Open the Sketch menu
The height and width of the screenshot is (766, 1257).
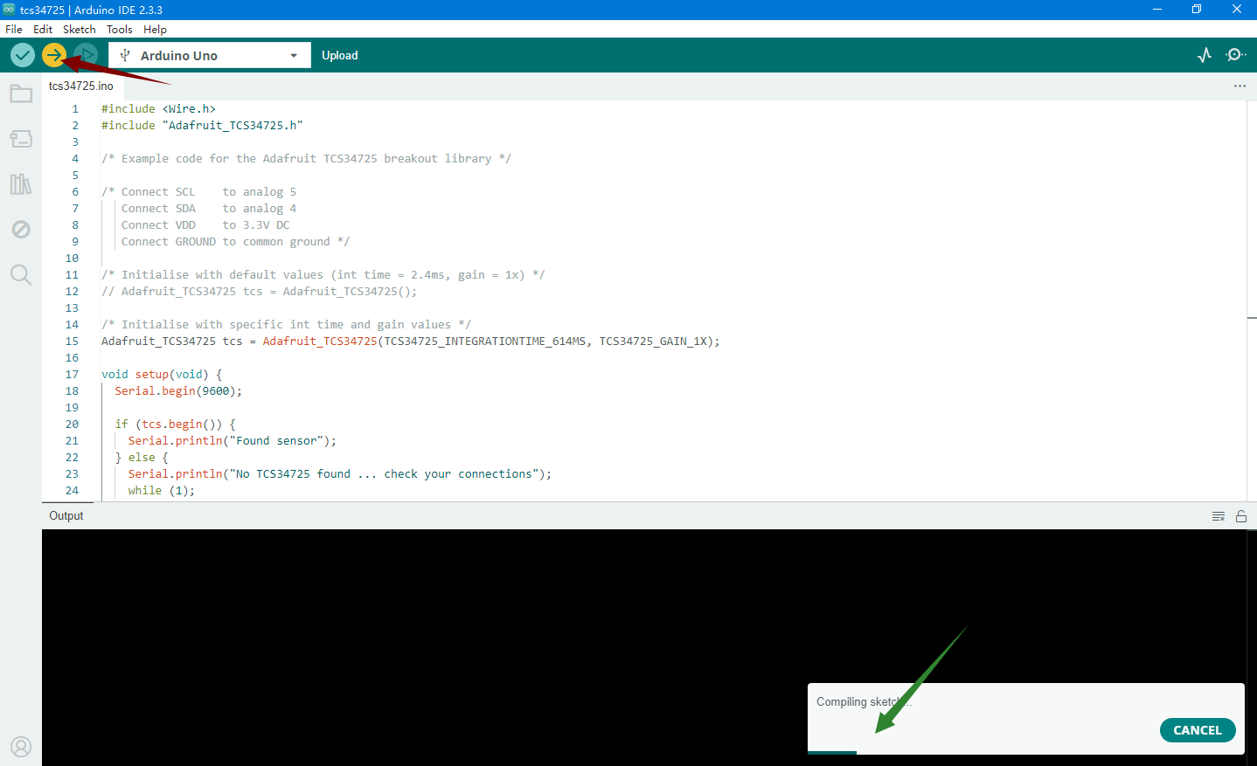pyautogui.click(x=79, y=29)
